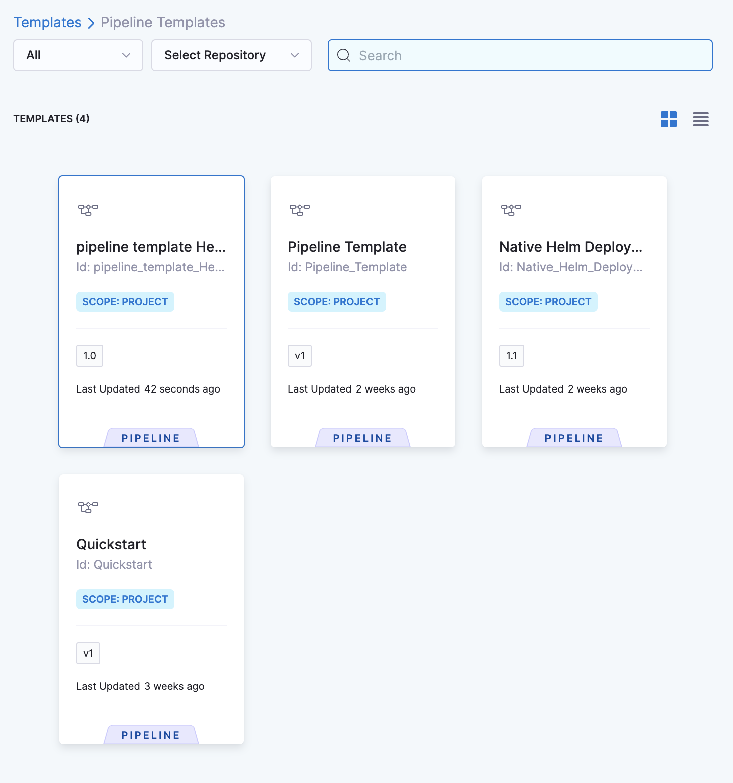The height and width of the screenshot is (783, 733).
Task: Switch to list view layout
Action: click(701, 119)
